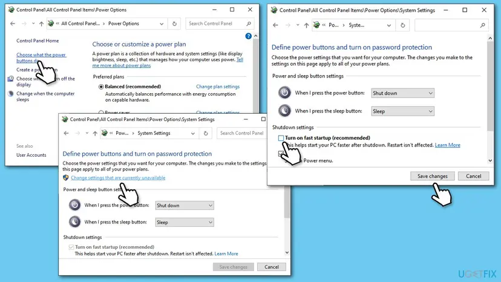Screen dimensions: 501x282
Task: Expand address dropdown in bottom System Settings window
Action: 192,133
